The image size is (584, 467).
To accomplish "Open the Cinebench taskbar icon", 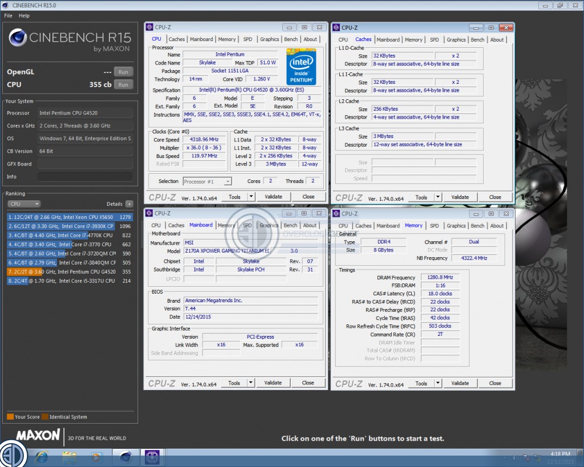I will point(125,457).
